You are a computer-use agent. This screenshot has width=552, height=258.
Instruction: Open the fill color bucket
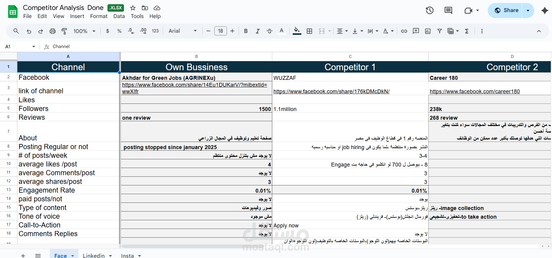tap(297, 31)
